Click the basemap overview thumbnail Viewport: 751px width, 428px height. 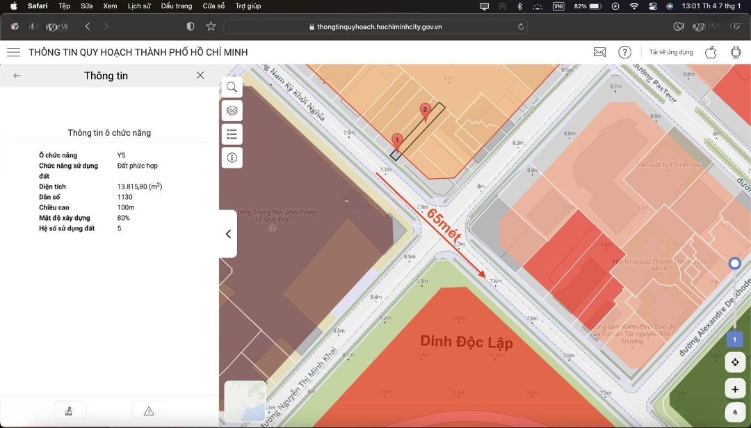point(245,402)
